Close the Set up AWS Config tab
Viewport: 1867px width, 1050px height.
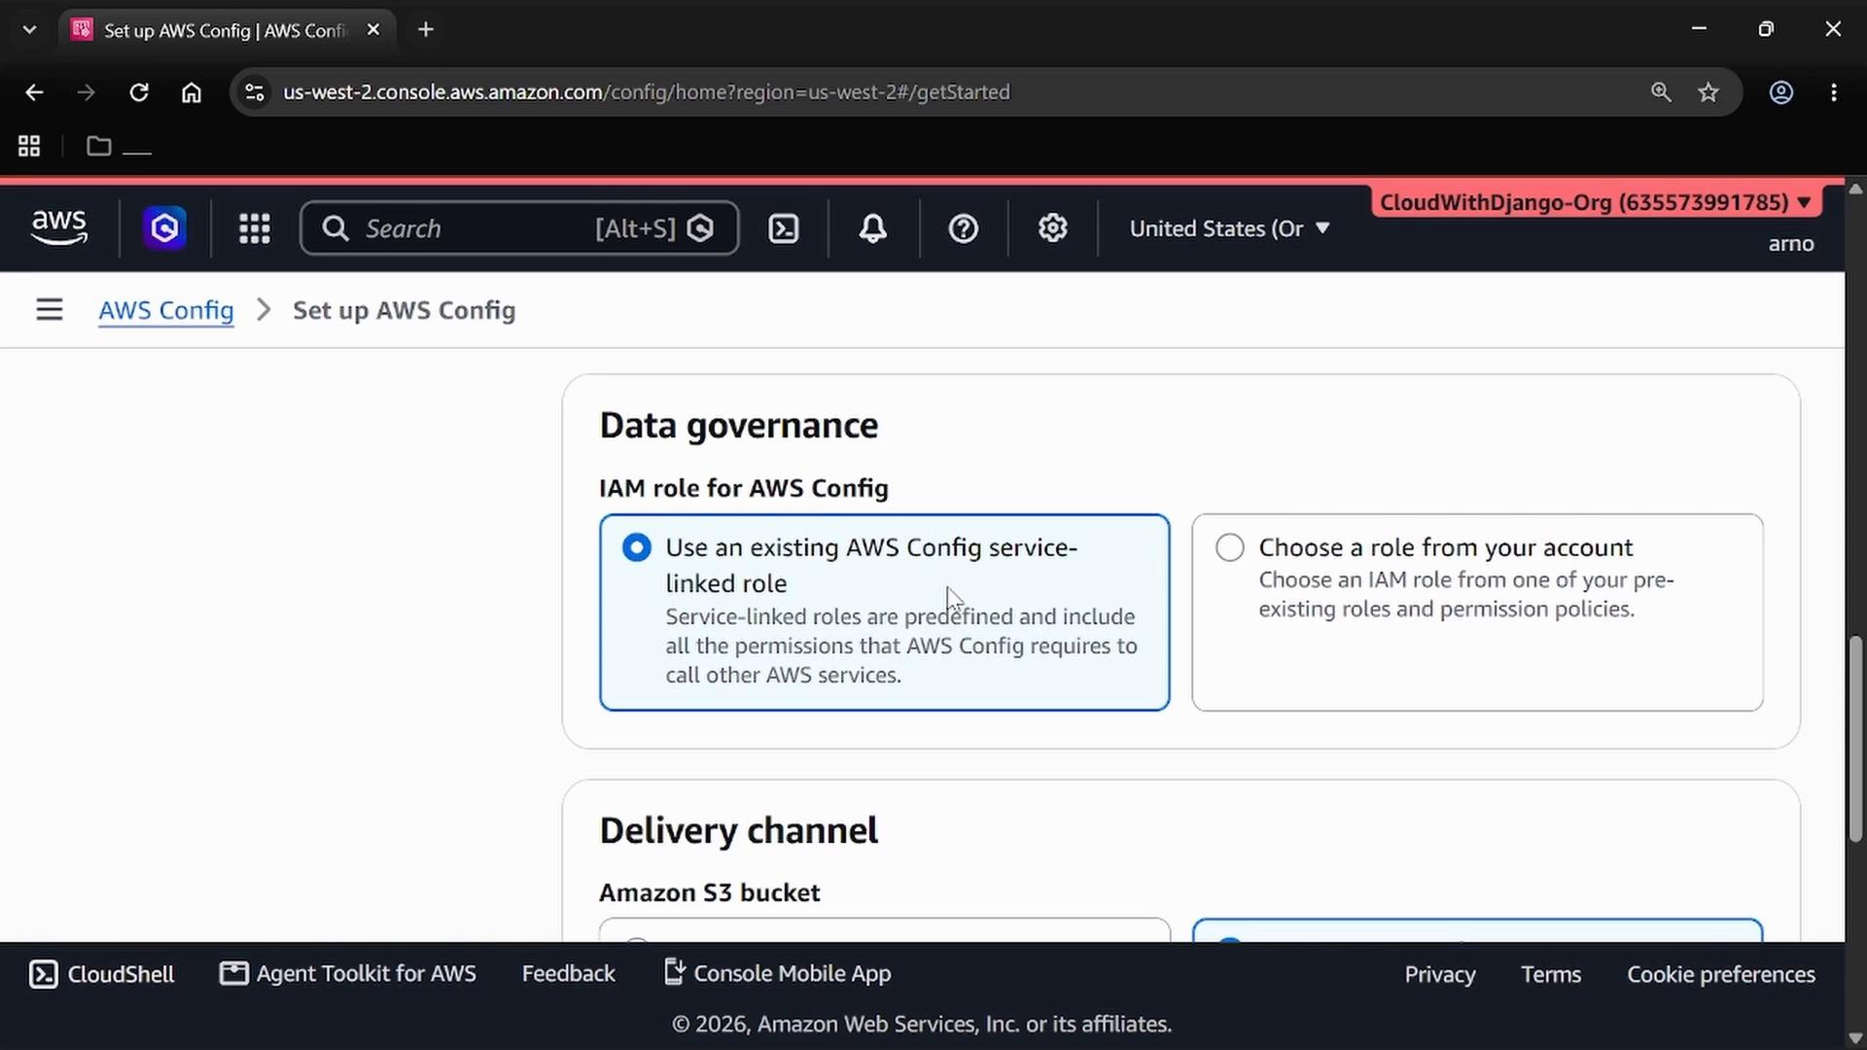[x=373, y=29]
